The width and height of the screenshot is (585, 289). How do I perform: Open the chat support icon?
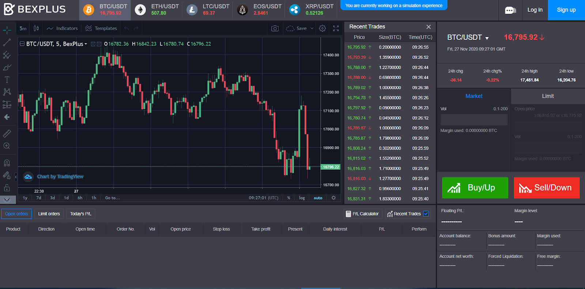point(510,10)
